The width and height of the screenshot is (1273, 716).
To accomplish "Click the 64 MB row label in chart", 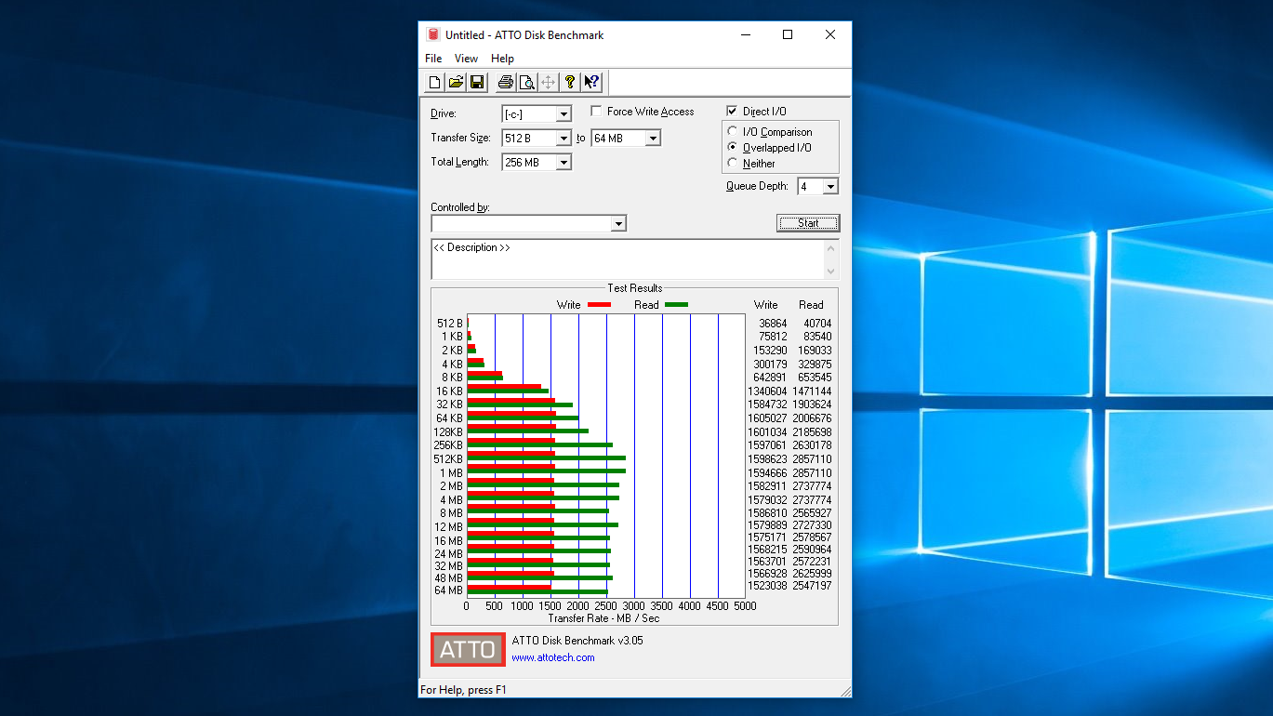I will (x=448, y=590).
